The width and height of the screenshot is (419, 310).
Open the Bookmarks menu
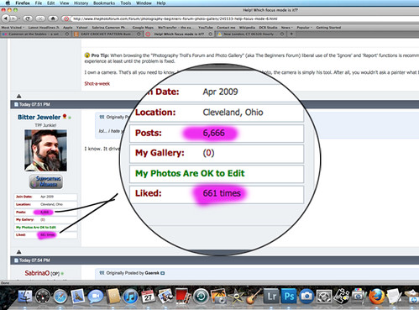tap(104, 3)
